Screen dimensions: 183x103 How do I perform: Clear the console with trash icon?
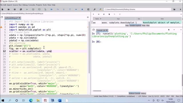[169, 30]
